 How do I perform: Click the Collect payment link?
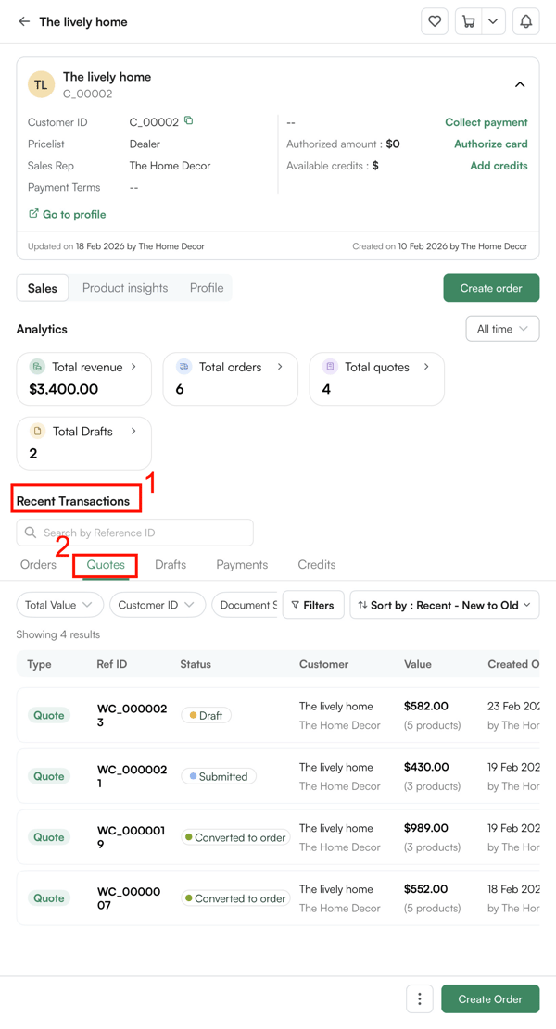(x=486, y=122)
